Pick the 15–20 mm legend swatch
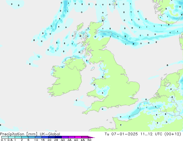 [x=45, y=137]
